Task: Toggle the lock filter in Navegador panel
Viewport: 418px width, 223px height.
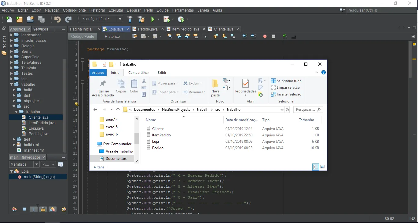Action: 43,209
